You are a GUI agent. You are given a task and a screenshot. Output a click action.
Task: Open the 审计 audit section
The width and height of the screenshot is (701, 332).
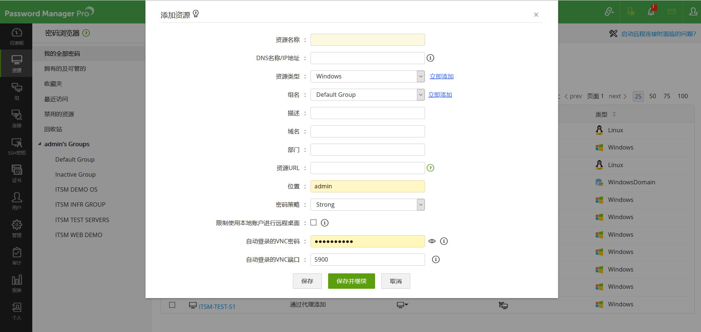point(17,255)
